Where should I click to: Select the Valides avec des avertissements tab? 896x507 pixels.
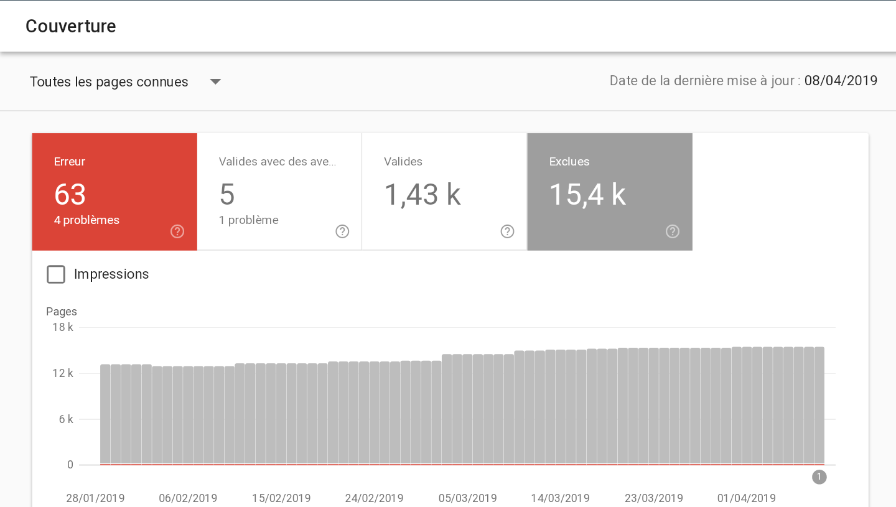pos(279,192)
